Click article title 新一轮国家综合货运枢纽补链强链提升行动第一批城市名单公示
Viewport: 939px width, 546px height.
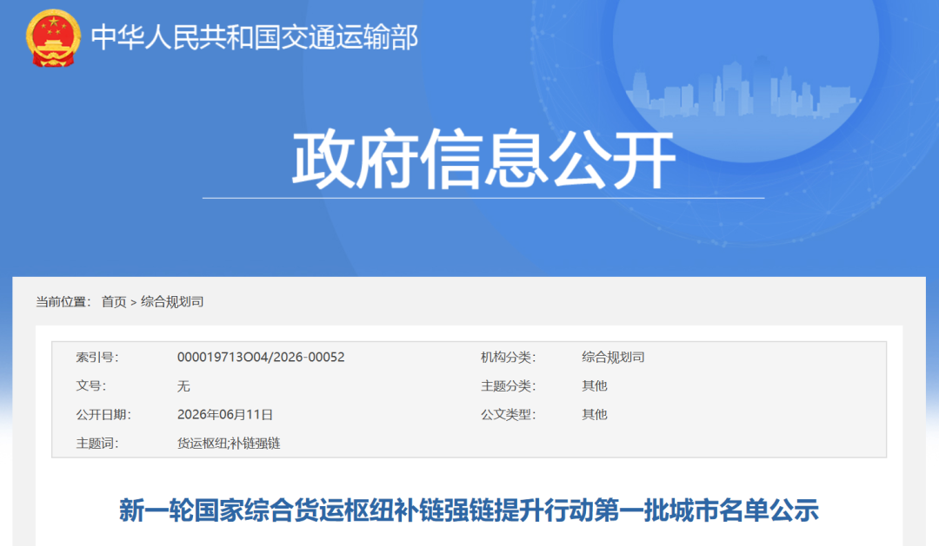[x=469, y=510]
